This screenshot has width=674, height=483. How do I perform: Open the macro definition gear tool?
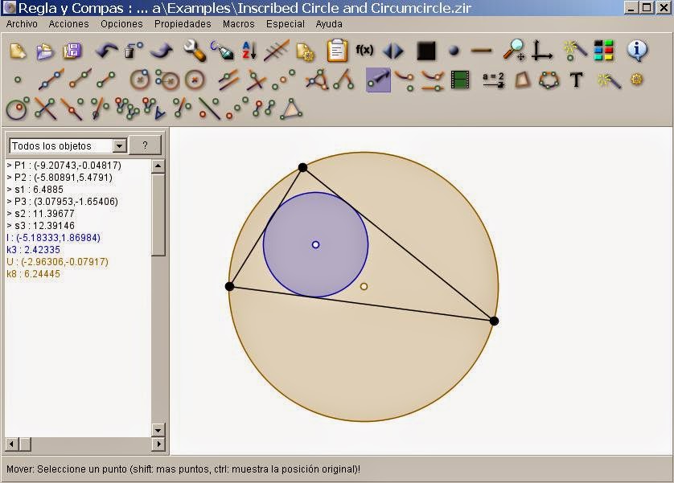click(x=638, y=80)
